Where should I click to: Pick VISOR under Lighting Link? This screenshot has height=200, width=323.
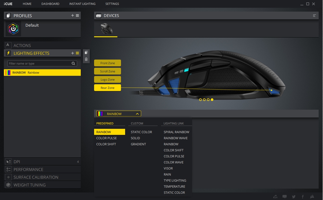pyautogui.click(x=168, y=168)
